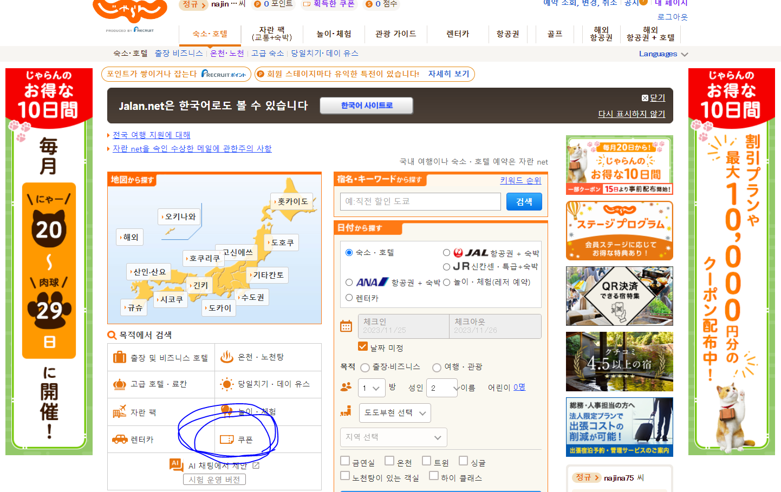Screen dimensions: 781x492
Task: Open the adults count dropdown
Action: [442, 388]
